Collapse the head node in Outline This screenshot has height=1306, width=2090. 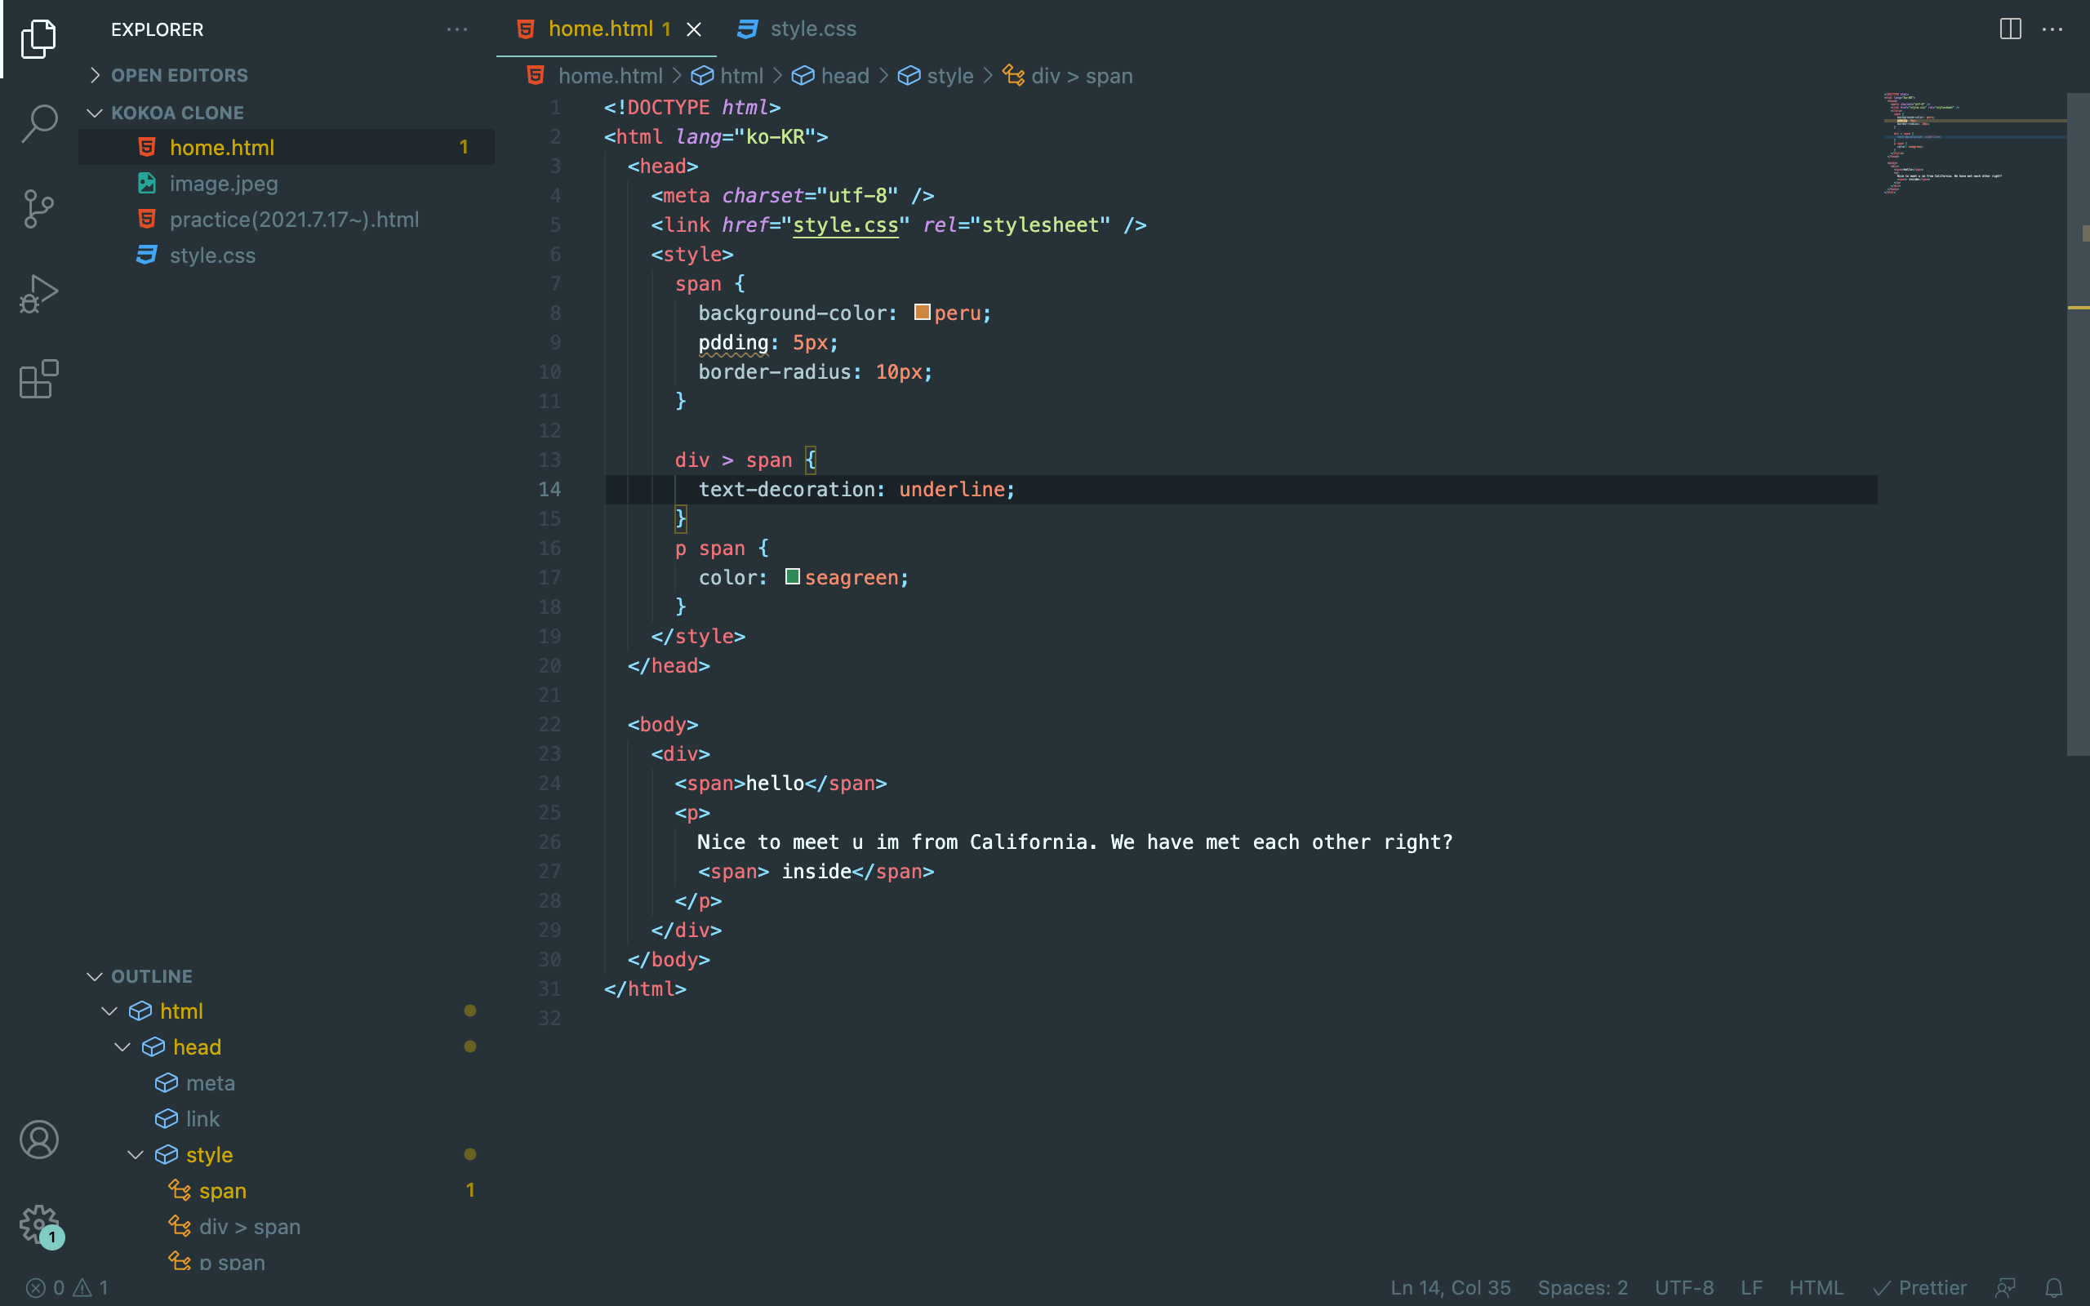122,1047
